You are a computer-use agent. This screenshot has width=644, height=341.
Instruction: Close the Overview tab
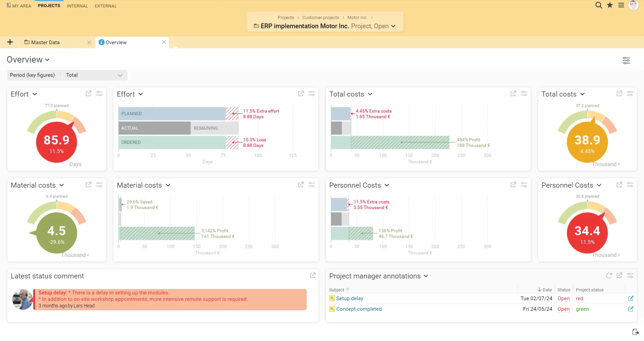pos(164,42)
